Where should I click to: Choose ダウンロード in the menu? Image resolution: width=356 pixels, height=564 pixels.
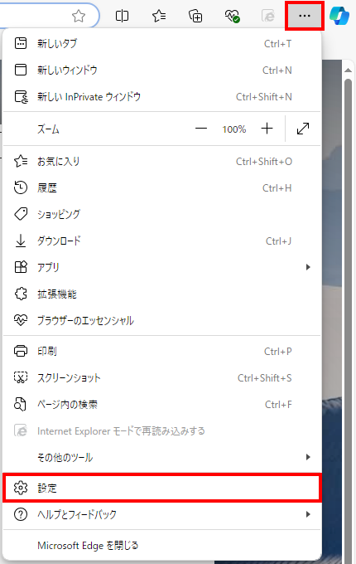161,241
